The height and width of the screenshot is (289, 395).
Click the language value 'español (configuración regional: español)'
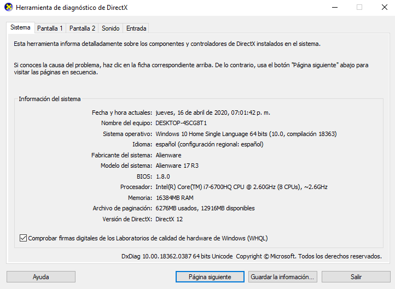pos(210,144)
